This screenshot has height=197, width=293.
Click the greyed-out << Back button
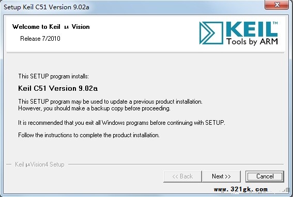pyautogui.click(x=182, y=176)
